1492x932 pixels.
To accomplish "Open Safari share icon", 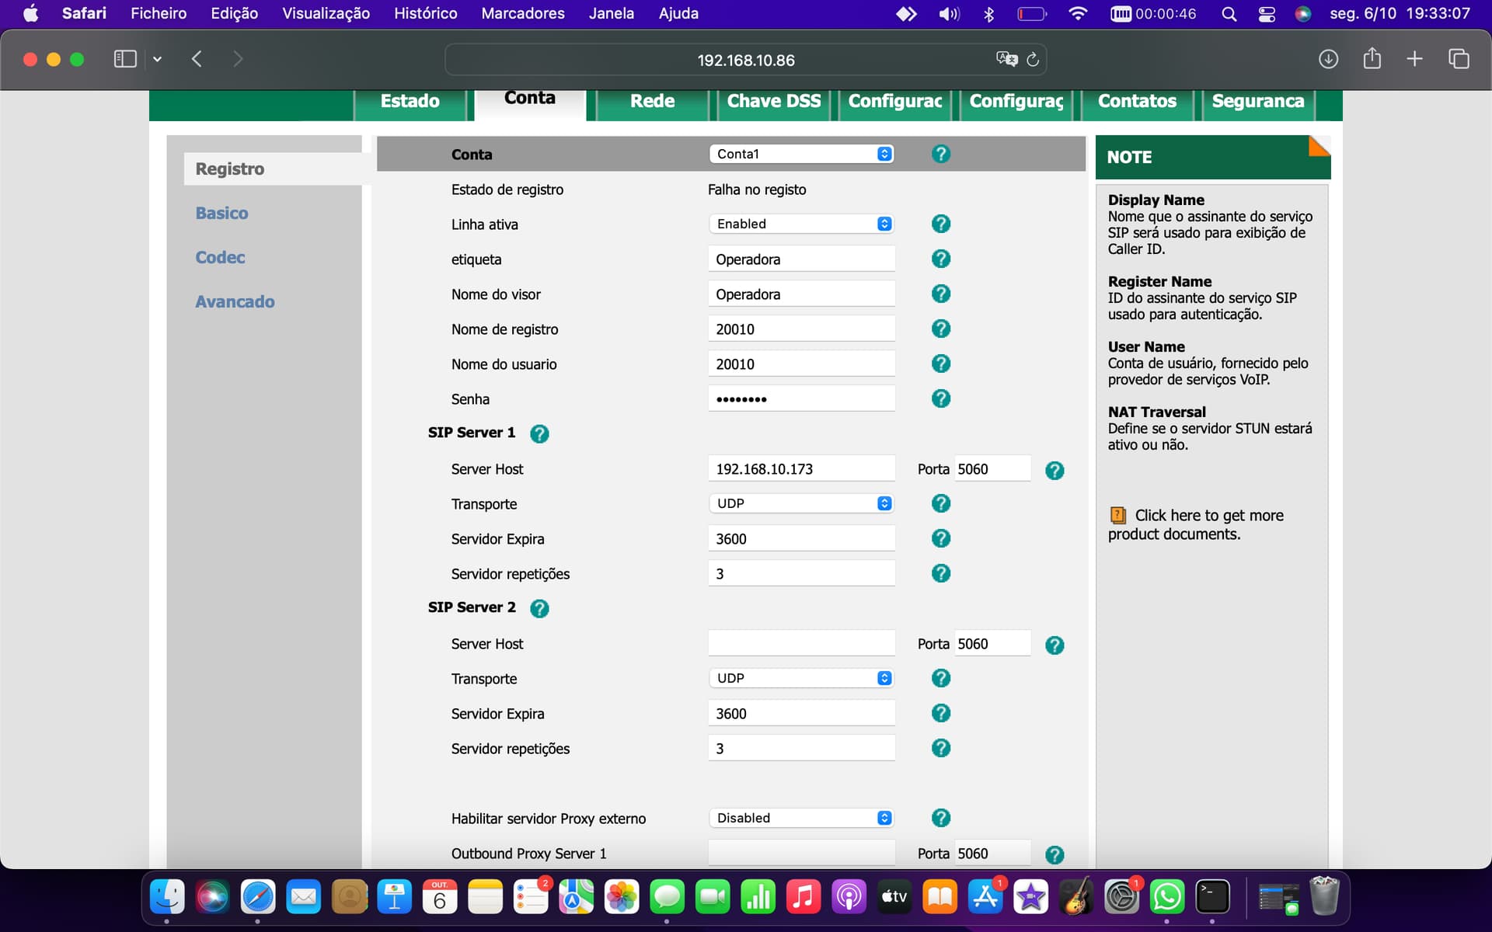I will [1372, 59].
